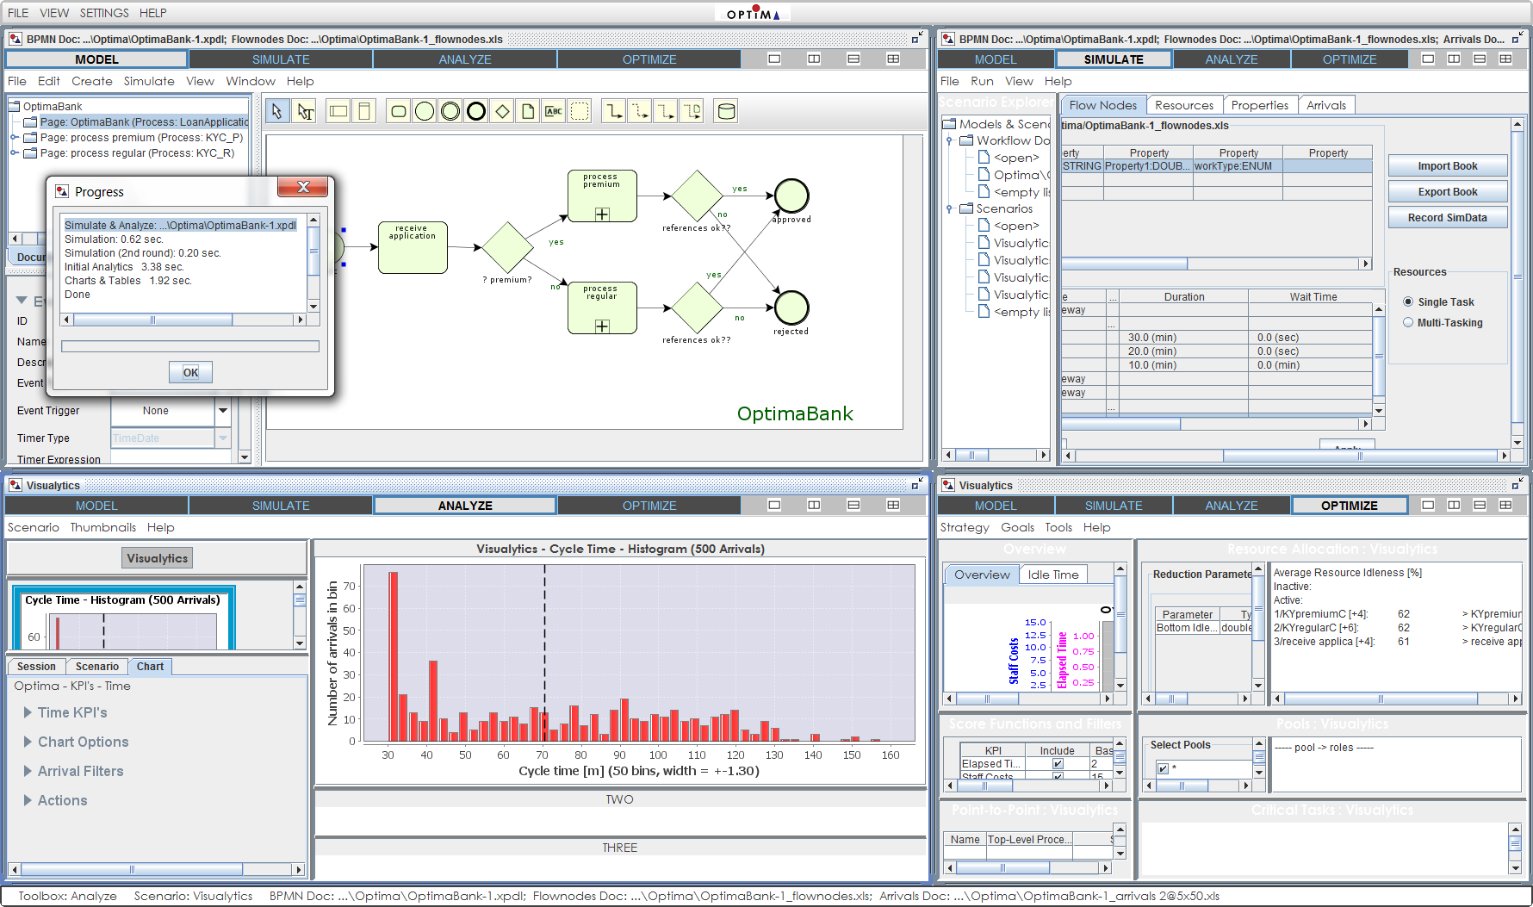The width and height of the screenshot is (1533, 907).
Task: Click the receive application task box
Action: 413,247
